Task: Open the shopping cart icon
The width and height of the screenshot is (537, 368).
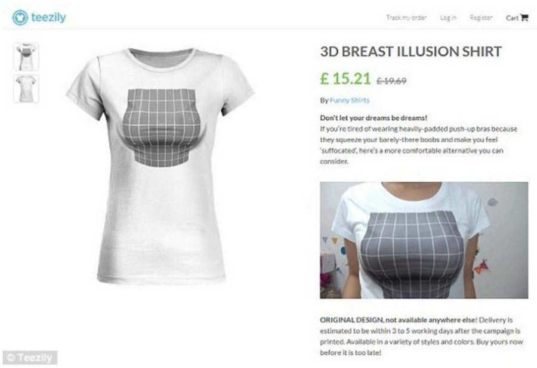Action: pos(524,17)
